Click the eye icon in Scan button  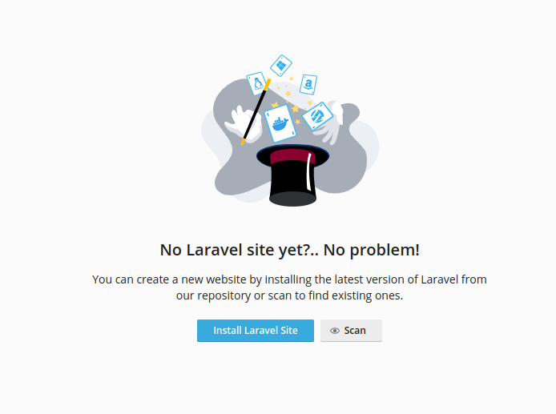tap(334, 331)
